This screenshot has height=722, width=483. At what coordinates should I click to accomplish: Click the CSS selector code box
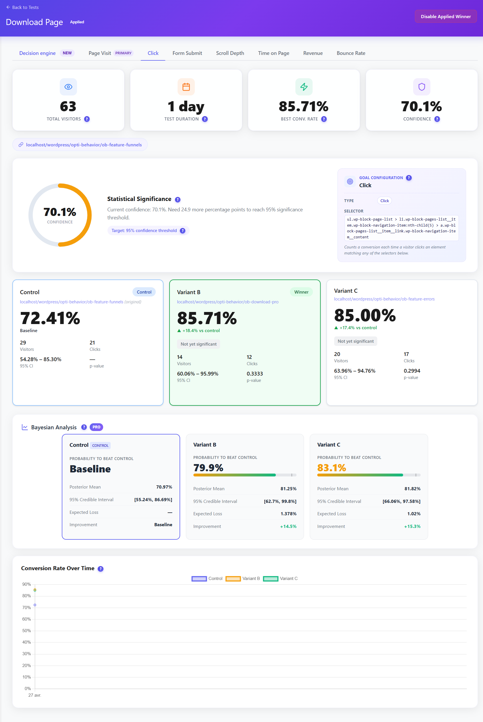(401, 228)
